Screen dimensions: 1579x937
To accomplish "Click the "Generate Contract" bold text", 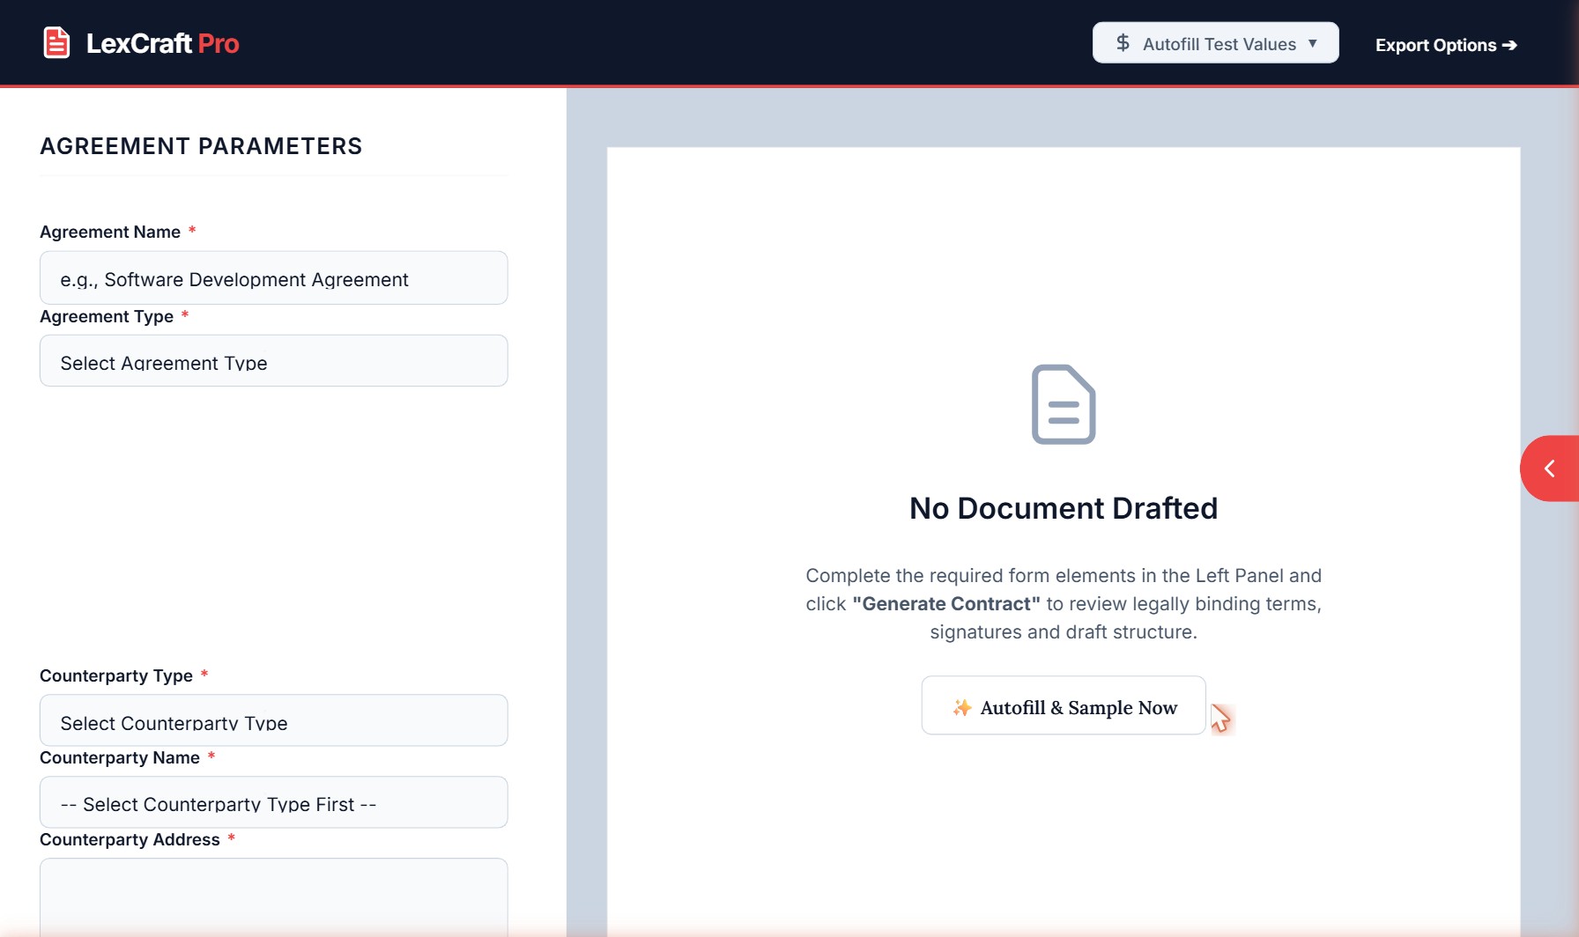I will click(x=946, y=603).
